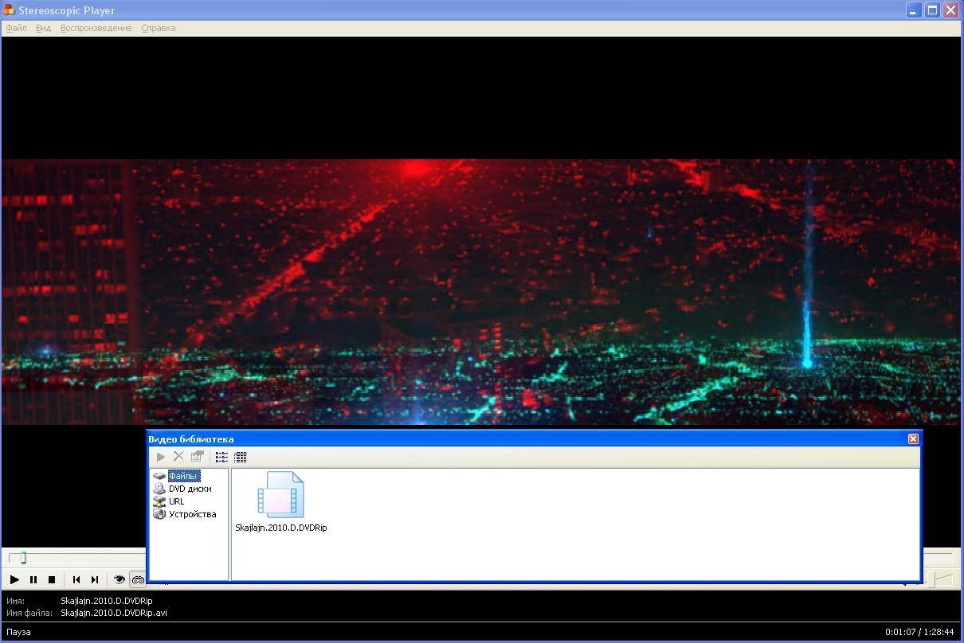Click the library delete X icon
964x643 pixels.
pos(178,457)
